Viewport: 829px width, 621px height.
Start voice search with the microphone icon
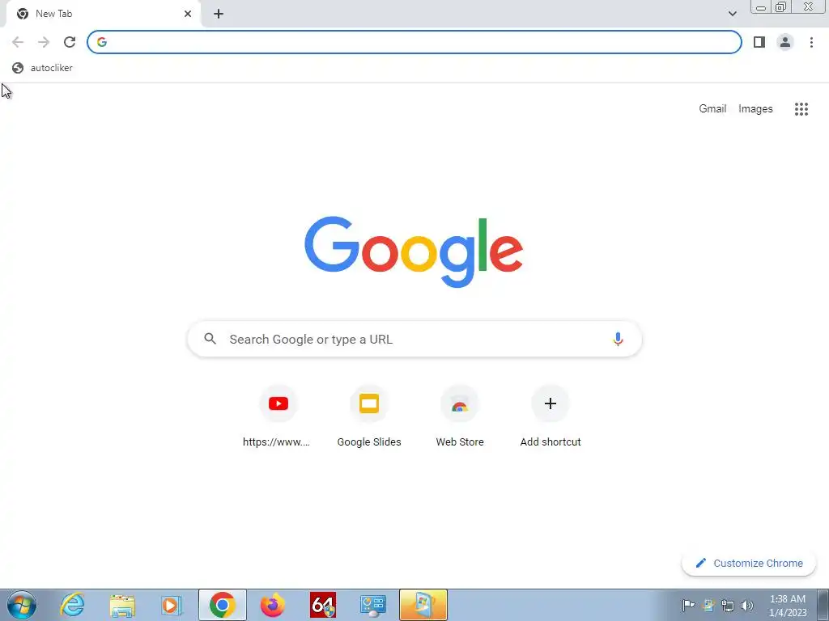618,339
